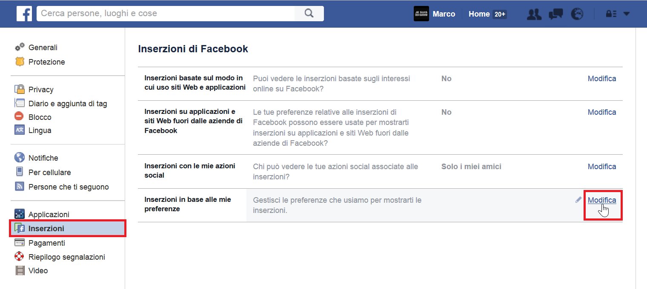This screenshot has width=647, height=289.
Task: Open Marco's profile picture thumbnail
Action: tap(421, 14)
